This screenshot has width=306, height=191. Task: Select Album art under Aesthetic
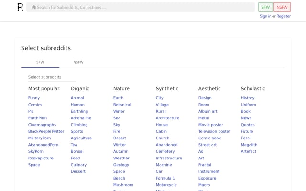pos(208,111)
